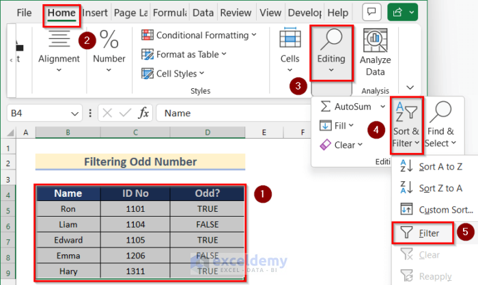Screen dimensions: 478x285
Task: Click the Sort Z to A icon
Action: [406, 187]
